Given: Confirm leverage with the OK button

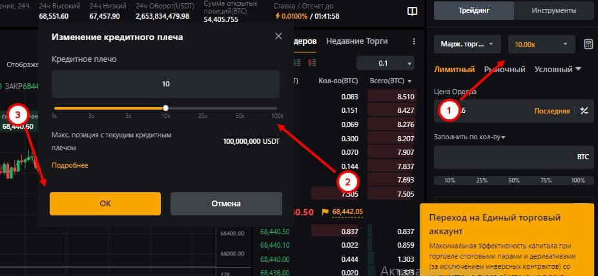Looking at the screenshot, I should (x=105, y=203).
